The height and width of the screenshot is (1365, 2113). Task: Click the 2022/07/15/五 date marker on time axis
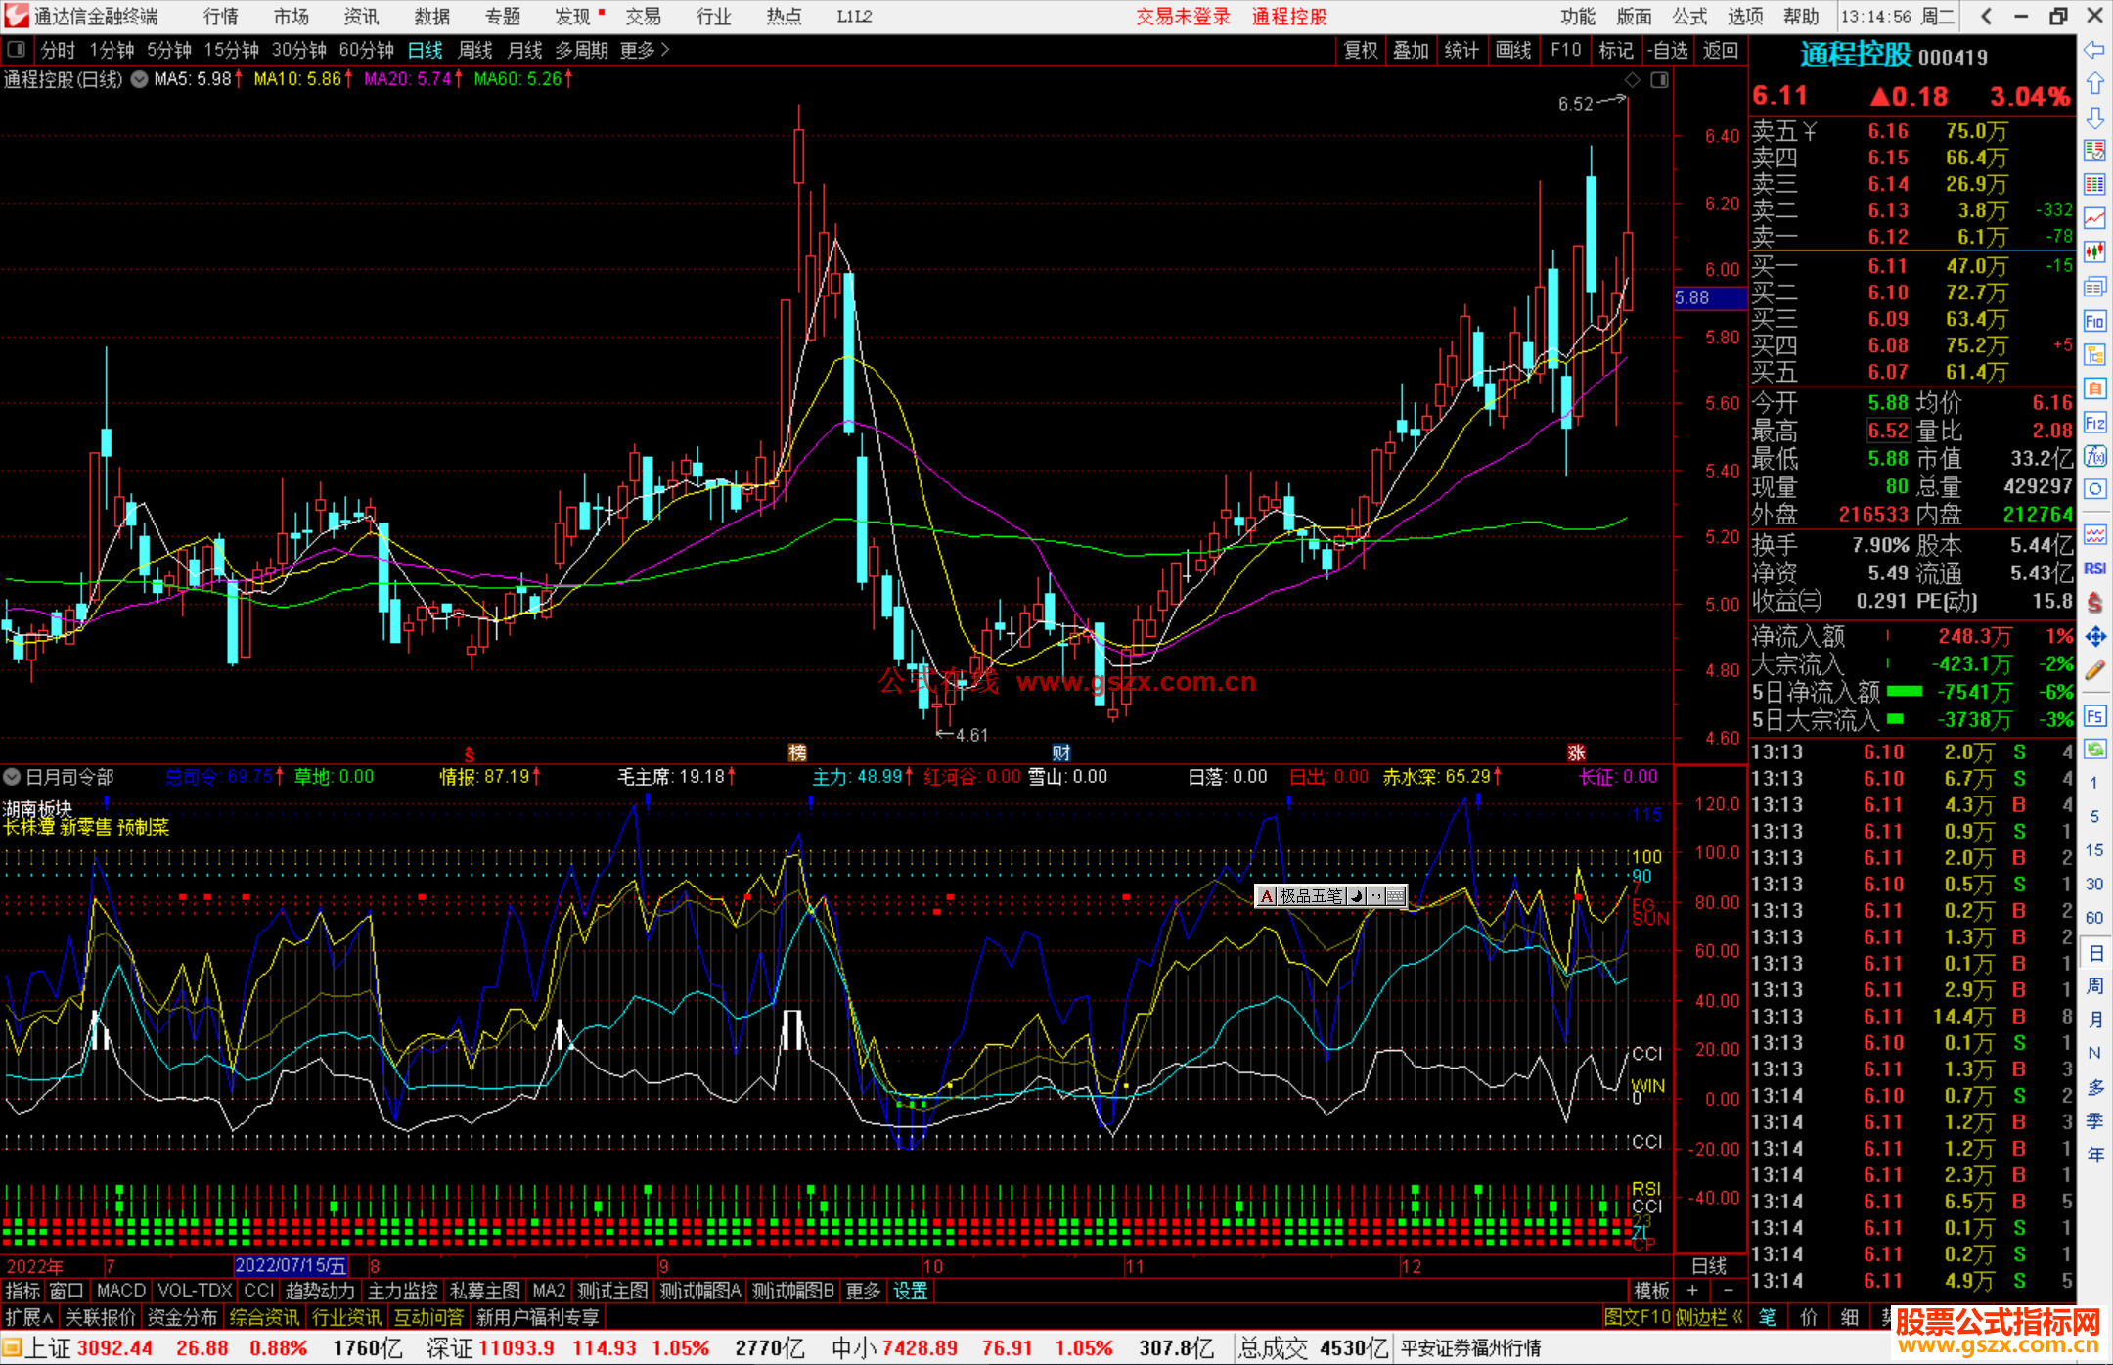(x=291, y=1266)
